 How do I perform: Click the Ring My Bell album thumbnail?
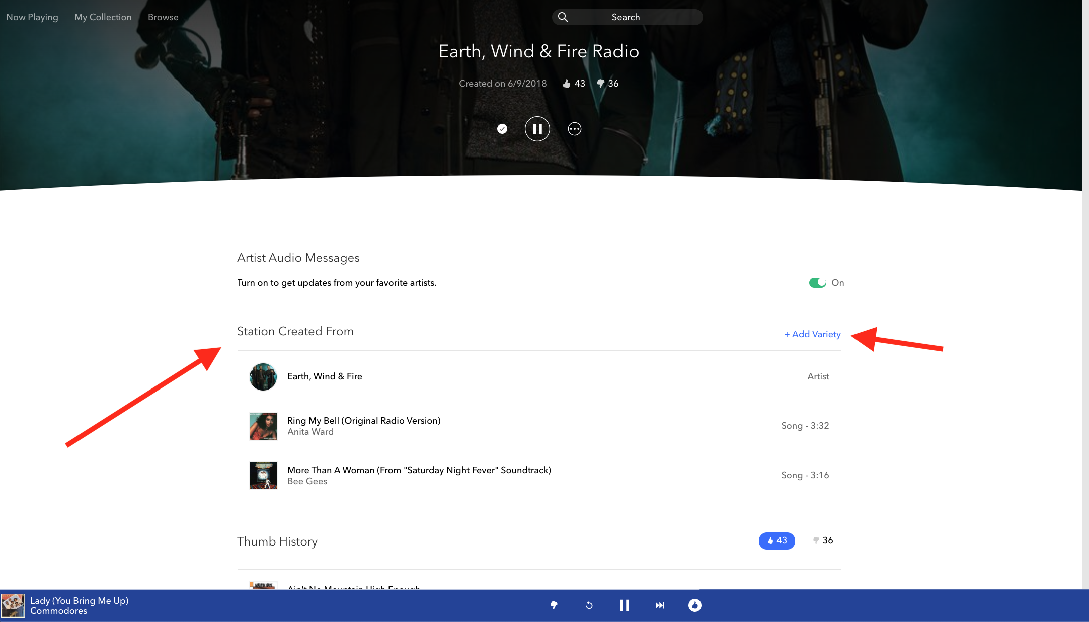(263, 426)
